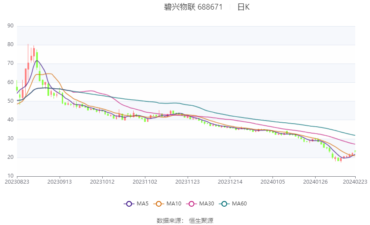
Task: Click the 20240223 end date label
Action: coord(354,182)
